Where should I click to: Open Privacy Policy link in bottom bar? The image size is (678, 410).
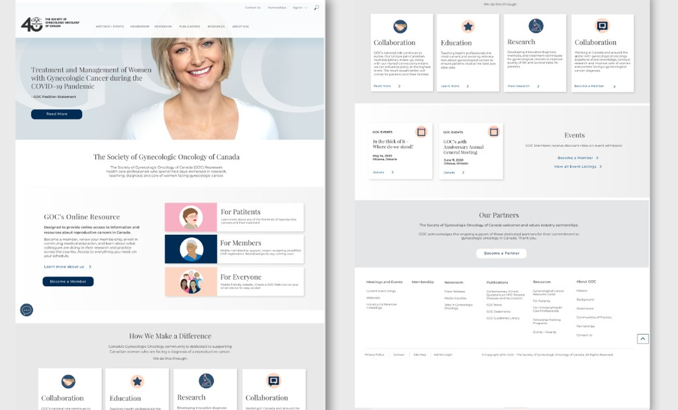(374, 354)
